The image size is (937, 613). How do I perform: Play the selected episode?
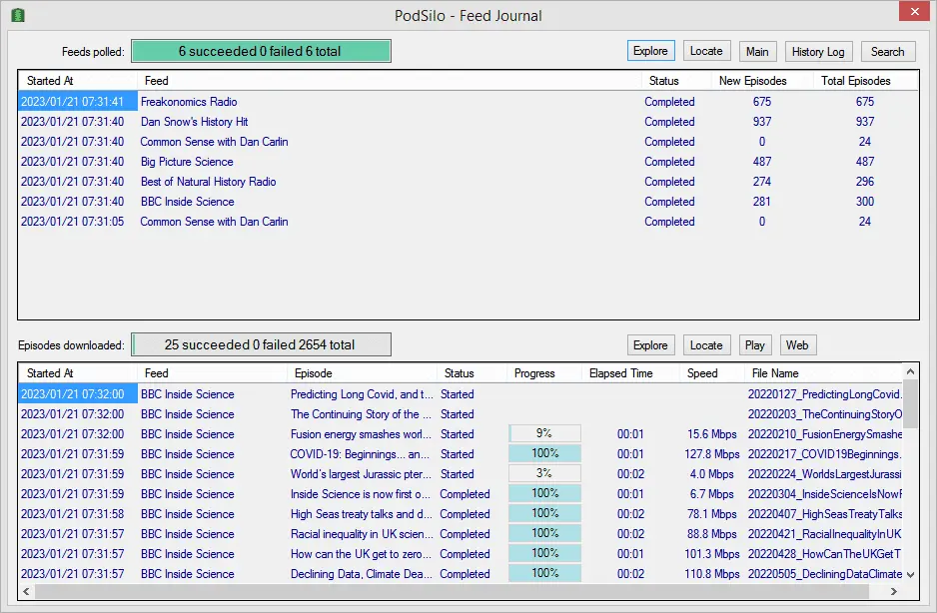(x=755, y=345)
